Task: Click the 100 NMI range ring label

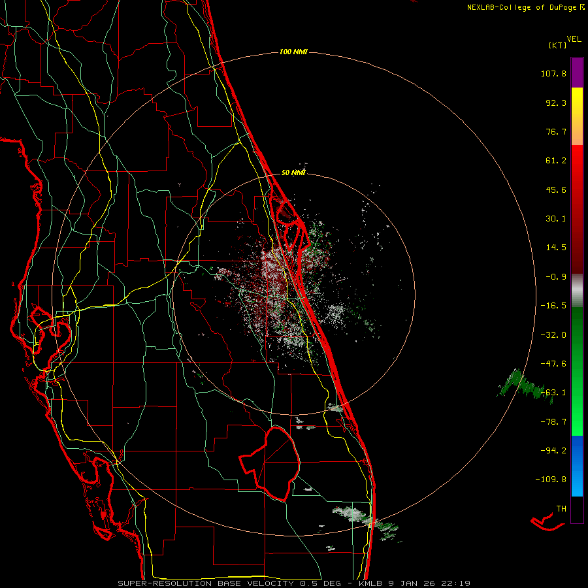Action: click(x=293, y=52)
